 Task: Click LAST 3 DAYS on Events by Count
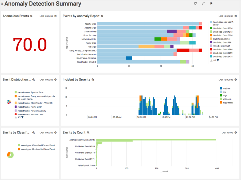pyautogui.click(x=227, y=133)
